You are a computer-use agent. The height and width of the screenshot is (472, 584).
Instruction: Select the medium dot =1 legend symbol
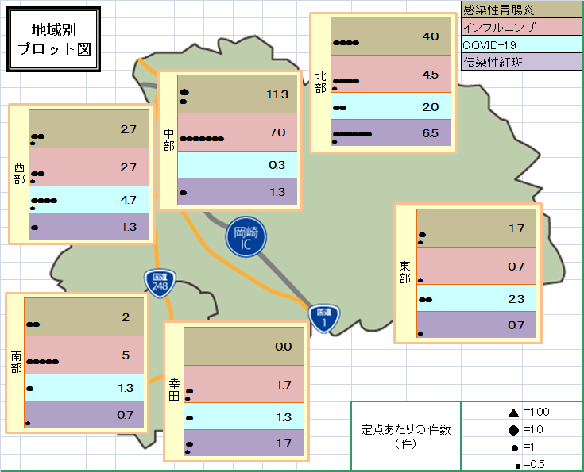[514, 447]
